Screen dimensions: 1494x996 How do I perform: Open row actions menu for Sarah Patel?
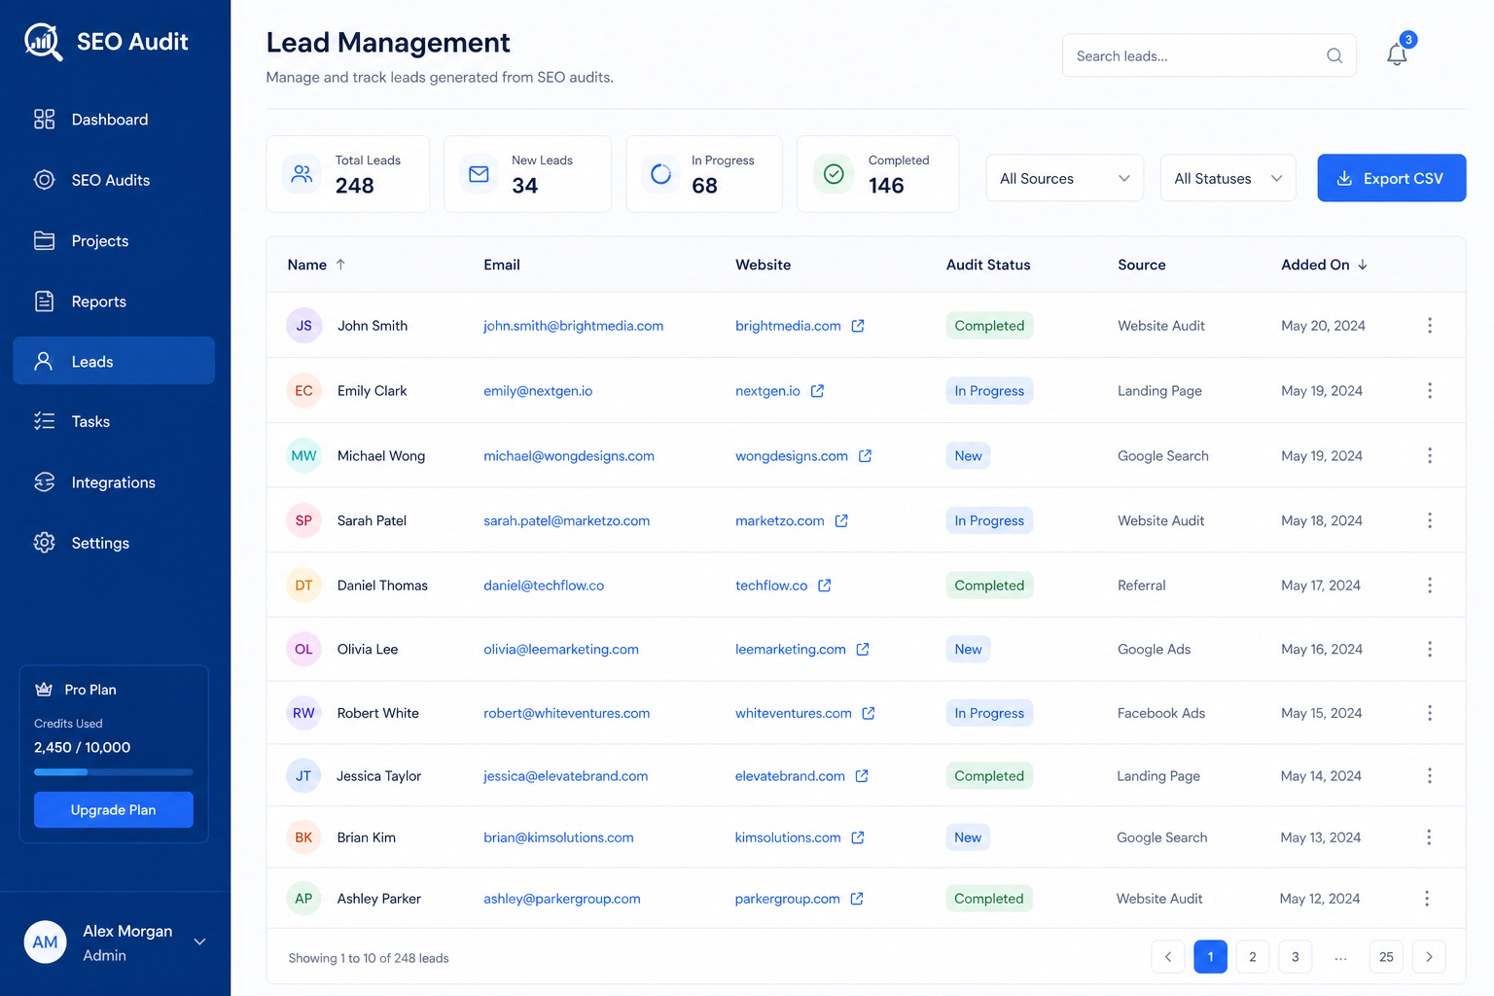(x=1430, y=520)
